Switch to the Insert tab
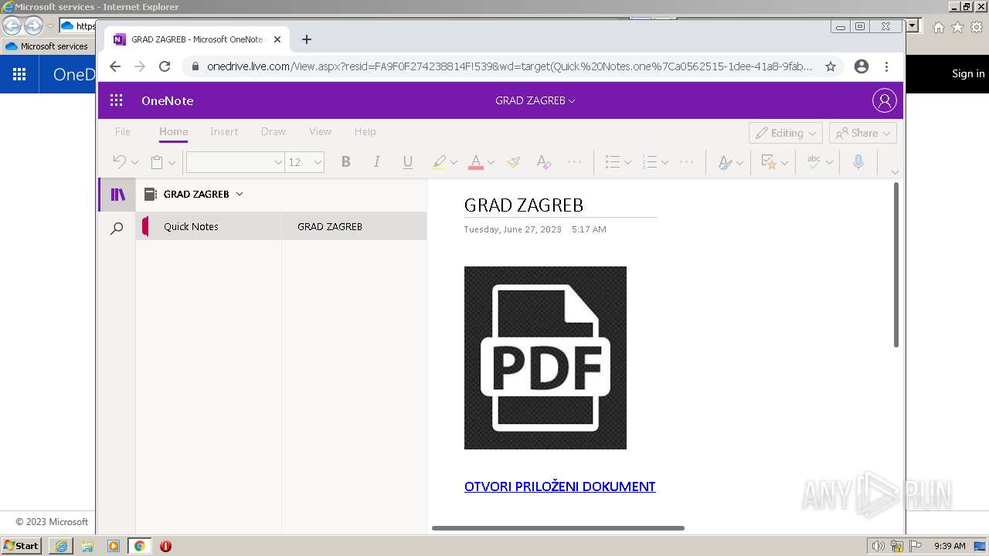This screenshot has height=556, width=989. point(224,131)
